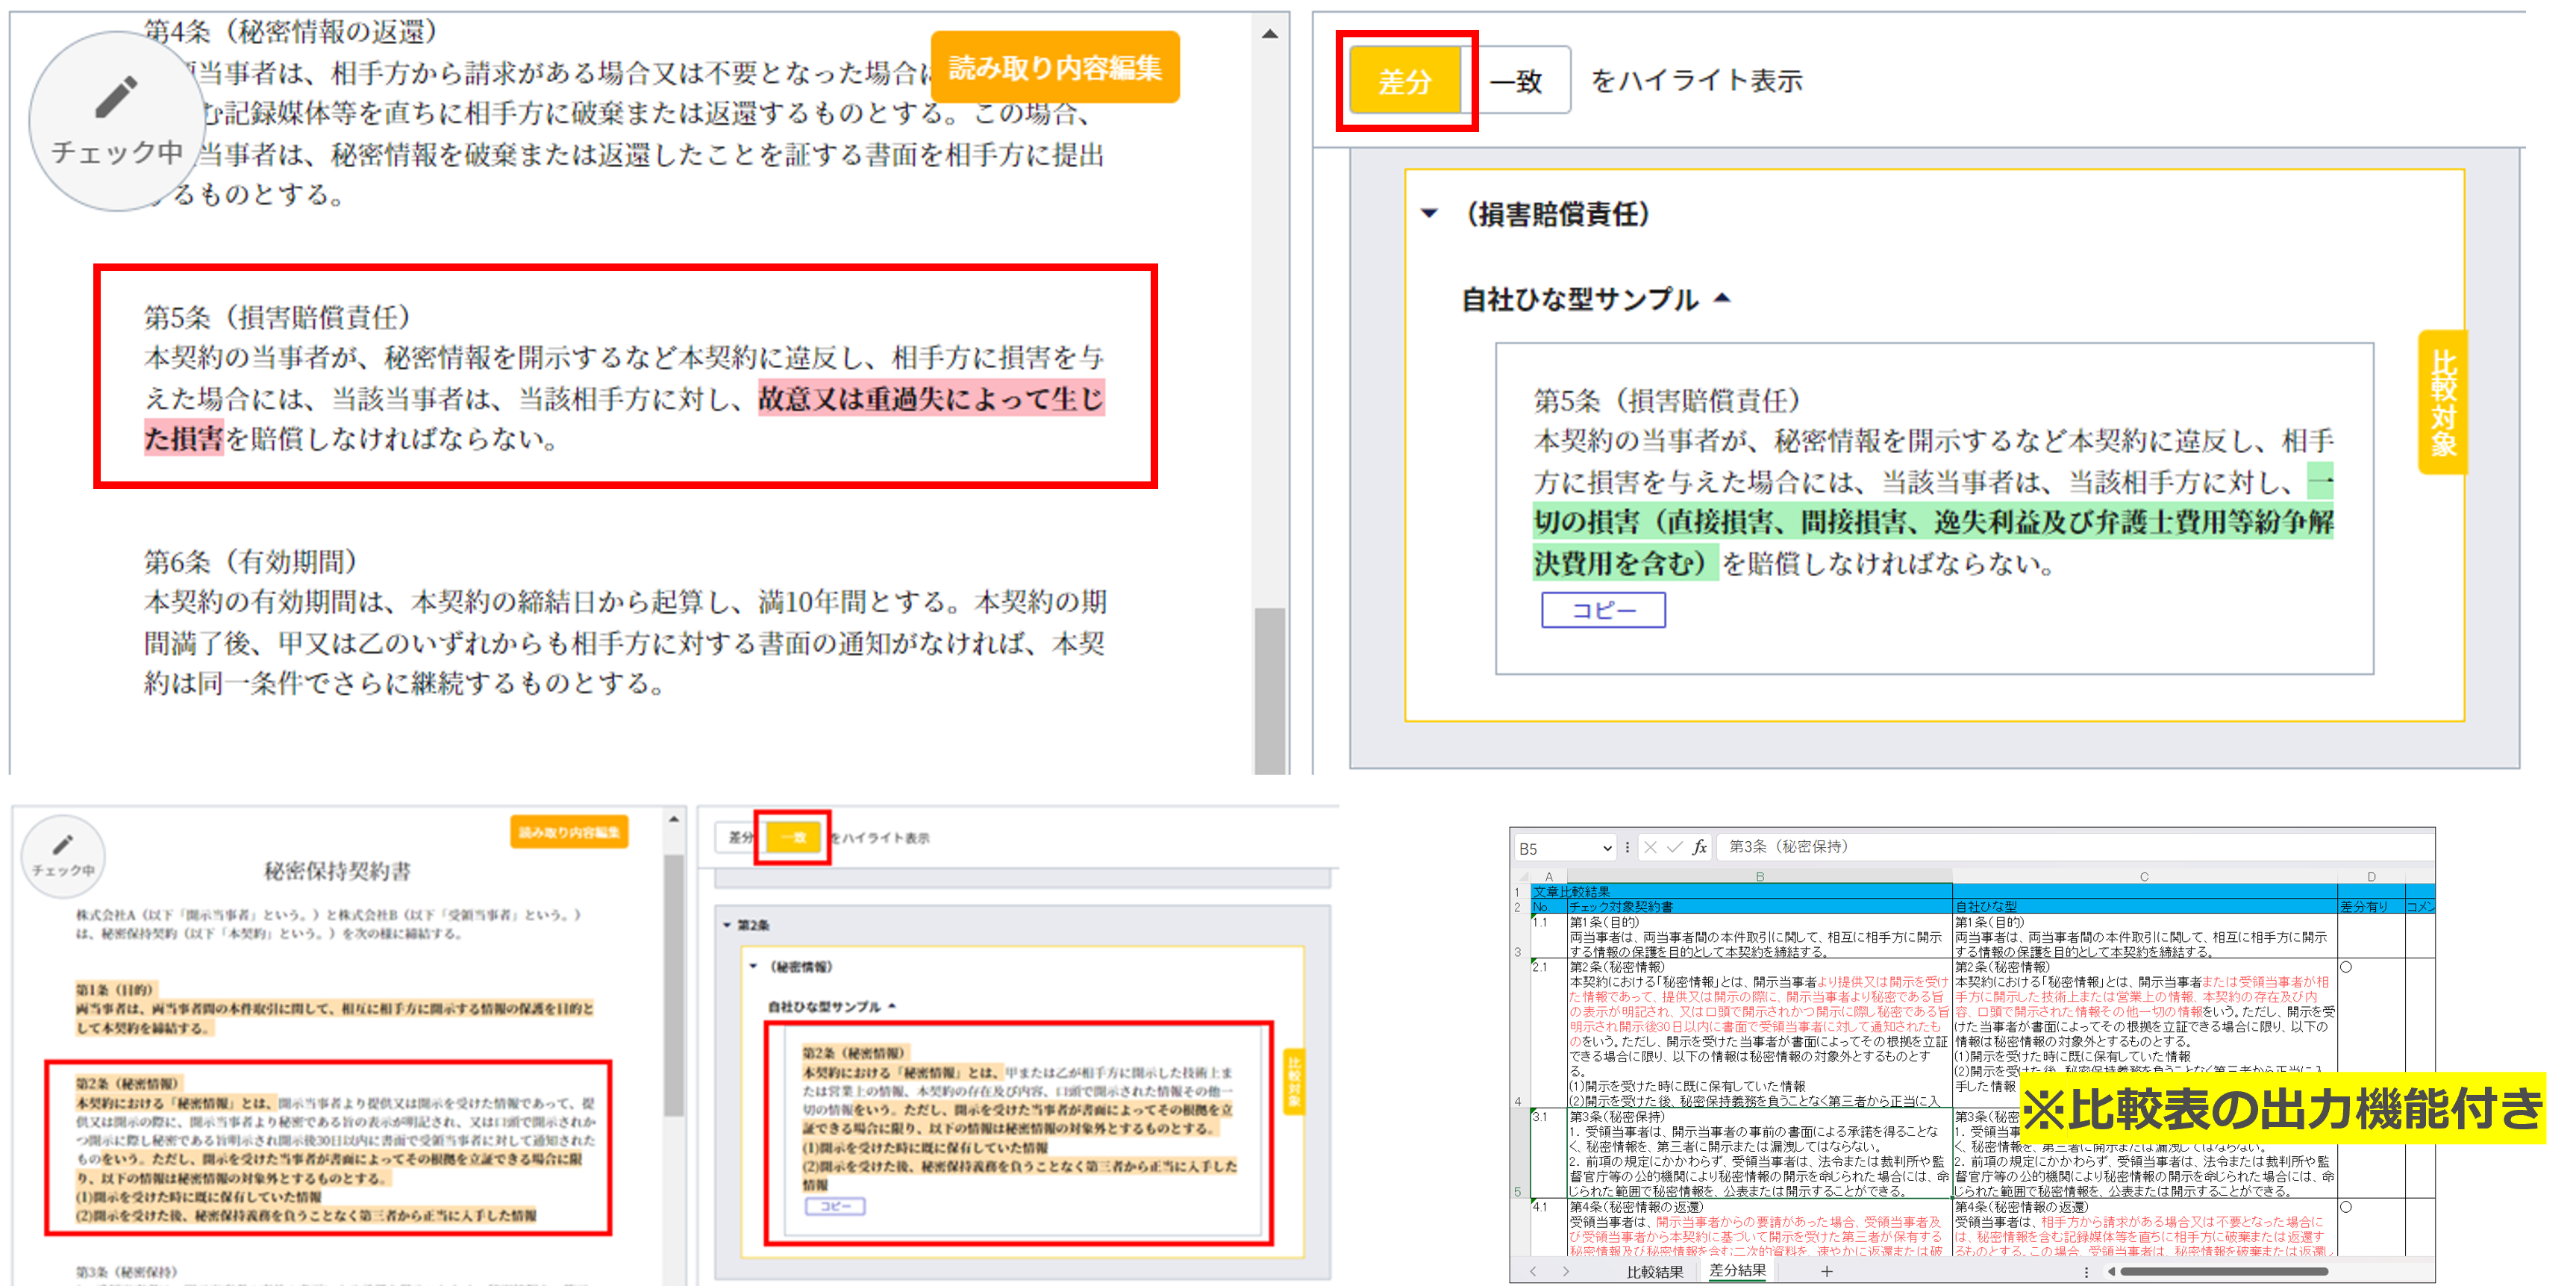The image size is (2576, 1286).
Task: Click the Excel horizontal scrollbar left arrow
Action: point(2111,1271)
